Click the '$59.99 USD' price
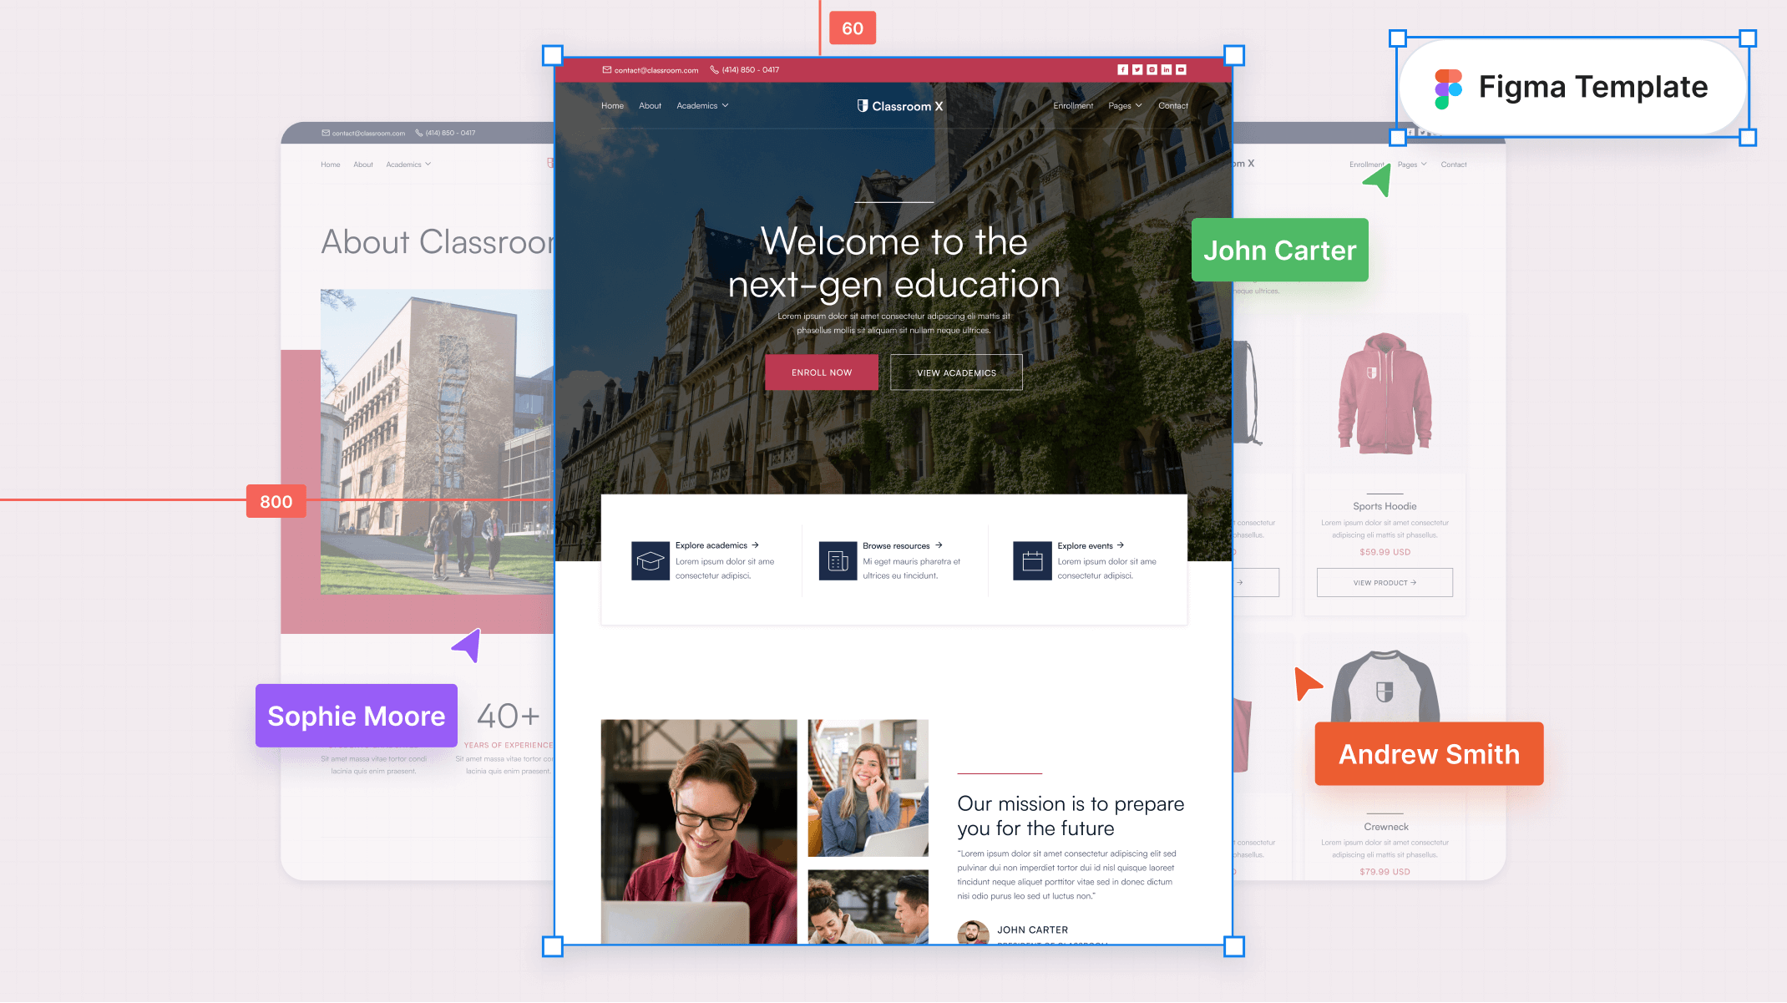This screenshot has width=1787, height=1003. coord(1385,552)
